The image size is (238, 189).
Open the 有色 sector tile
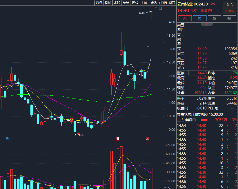[229, 8]
